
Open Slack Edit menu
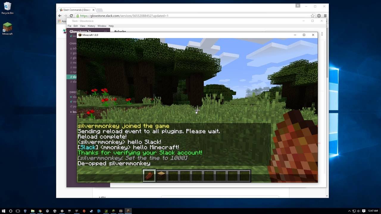click(76, 26)
